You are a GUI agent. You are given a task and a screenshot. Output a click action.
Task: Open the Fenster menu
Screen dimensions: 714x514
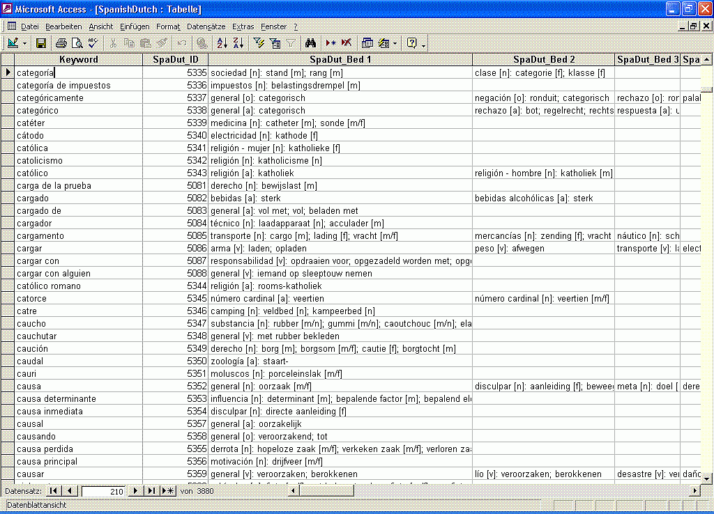coord(273,27)
